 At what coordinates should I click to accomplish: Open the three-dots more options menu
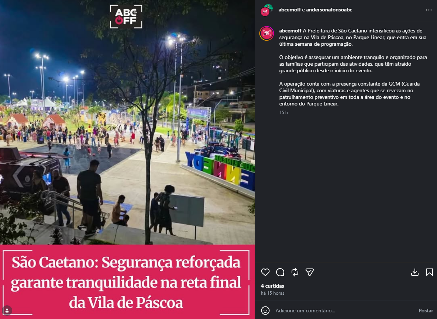pos(429,10)
